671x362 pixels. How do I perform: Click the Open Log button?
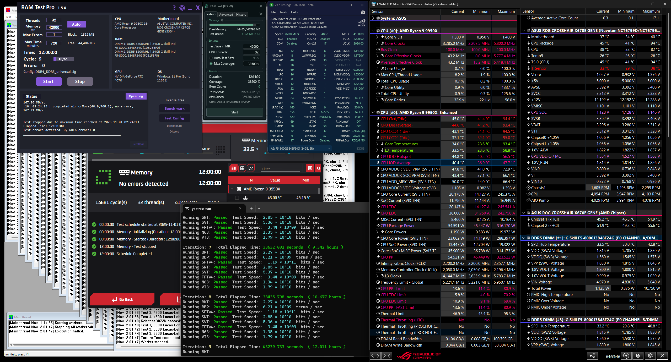click(136, 96)
